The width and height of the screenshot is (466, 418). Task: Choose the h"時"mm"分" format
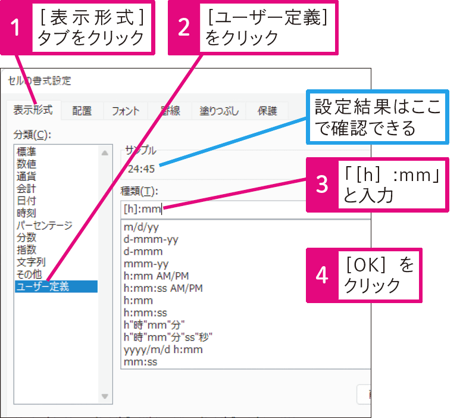(154, 325)
